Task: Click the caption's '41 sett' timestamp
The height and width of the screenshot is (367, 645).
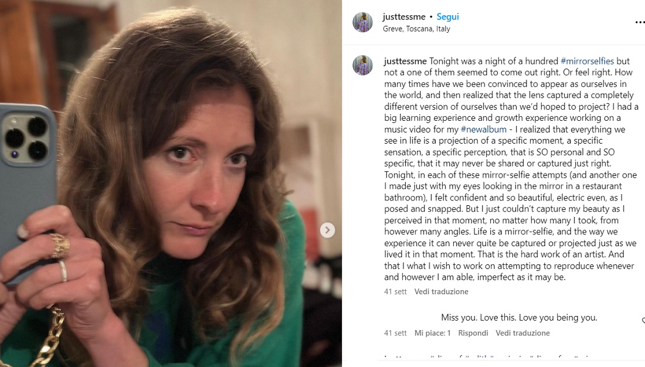Action: (x=395, y=291)
